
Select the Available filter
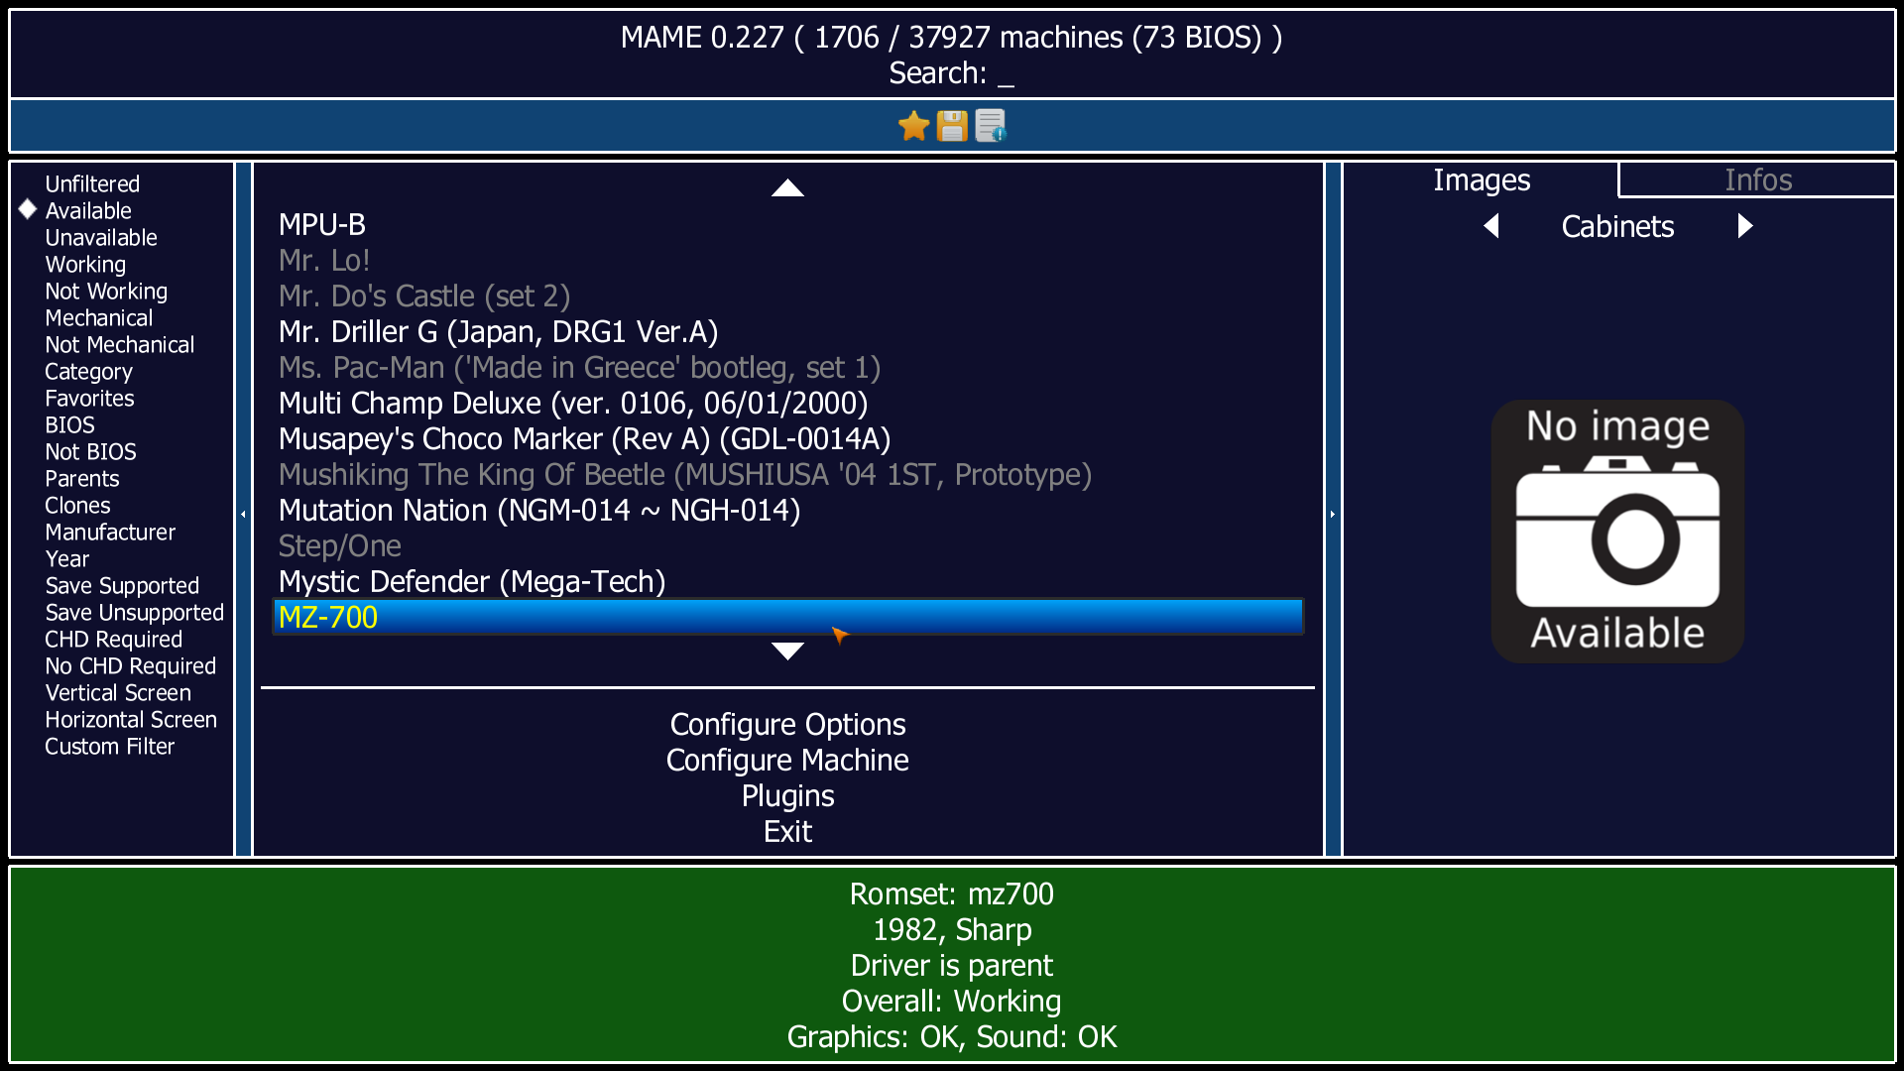point(88,210)
